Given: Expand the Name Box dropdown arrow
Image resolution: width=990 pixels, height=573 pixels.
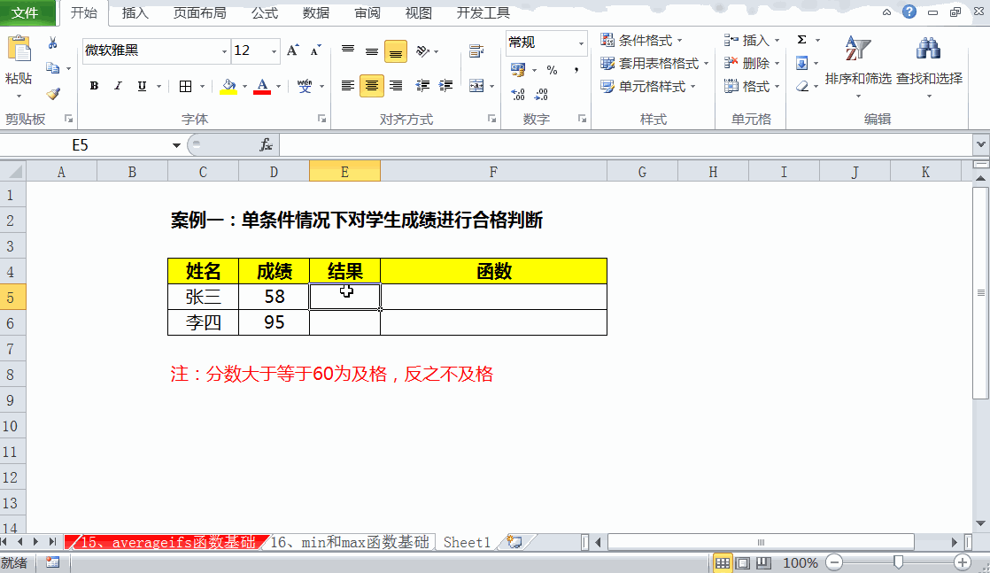Looking at the screenshot, I should (176, 145).
